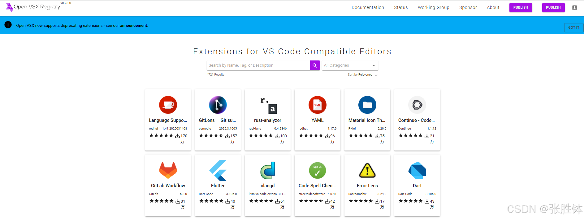
Task: Click the v0.23.0 version label
Action: click(66, 3)
